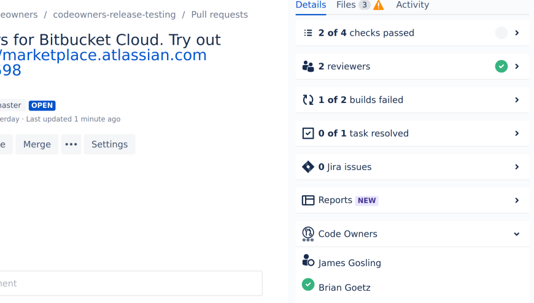The width and height of the screenshot is (534, 303).
Task: Collapse the Code Owners section
Action: coord(517,234)
